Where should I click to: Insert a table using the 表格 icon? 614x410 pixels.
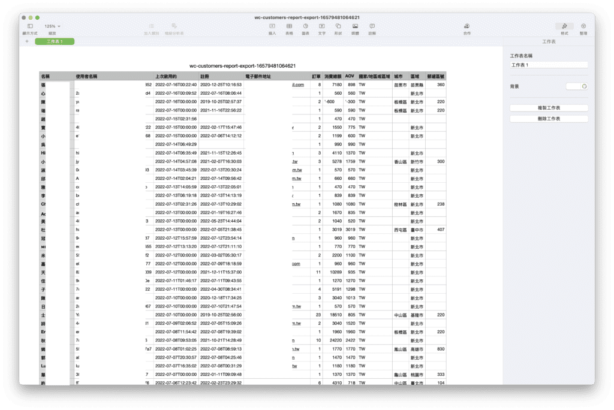click(x=290, y=26)
